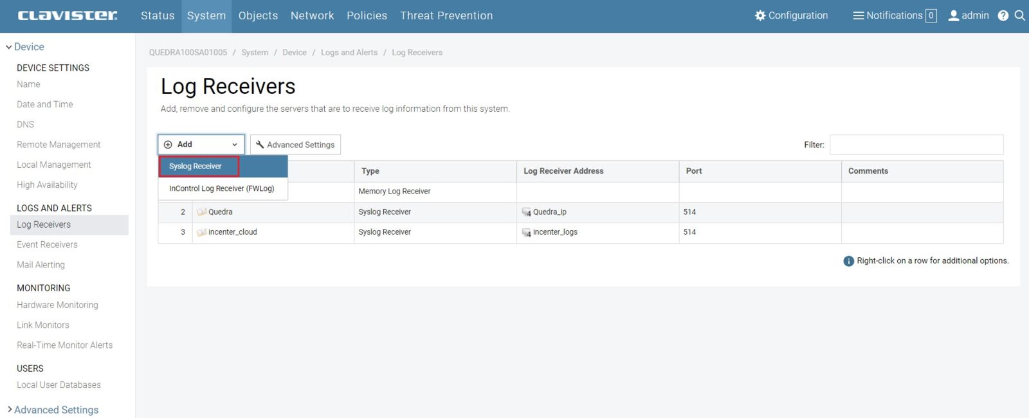Toggle the Add dropdown button
Image resolution: width=1029 pixels, height=418 pixels.
pyautogui.click(x=201, y=145)
